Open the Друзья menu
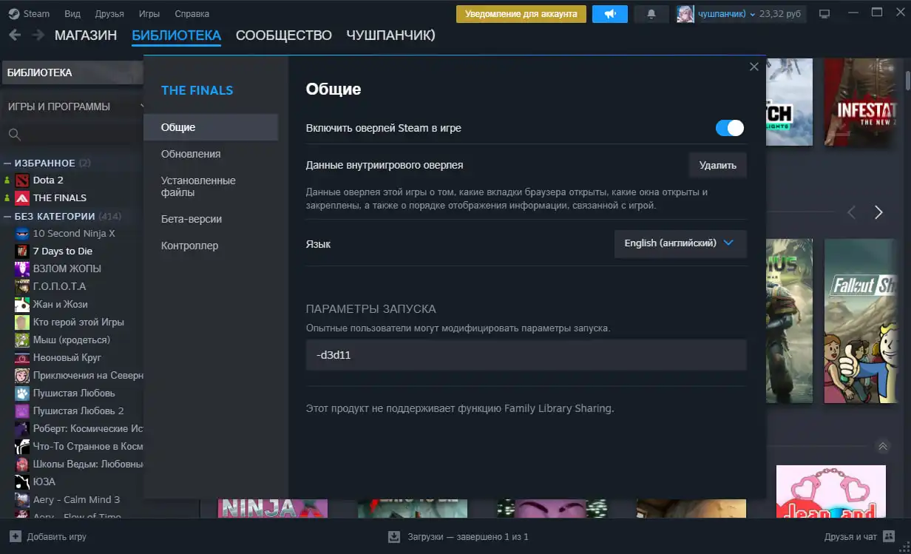Image resolution: width=911 pixels, height=554 pixels. pyautogui.click(x=109, y=14)
